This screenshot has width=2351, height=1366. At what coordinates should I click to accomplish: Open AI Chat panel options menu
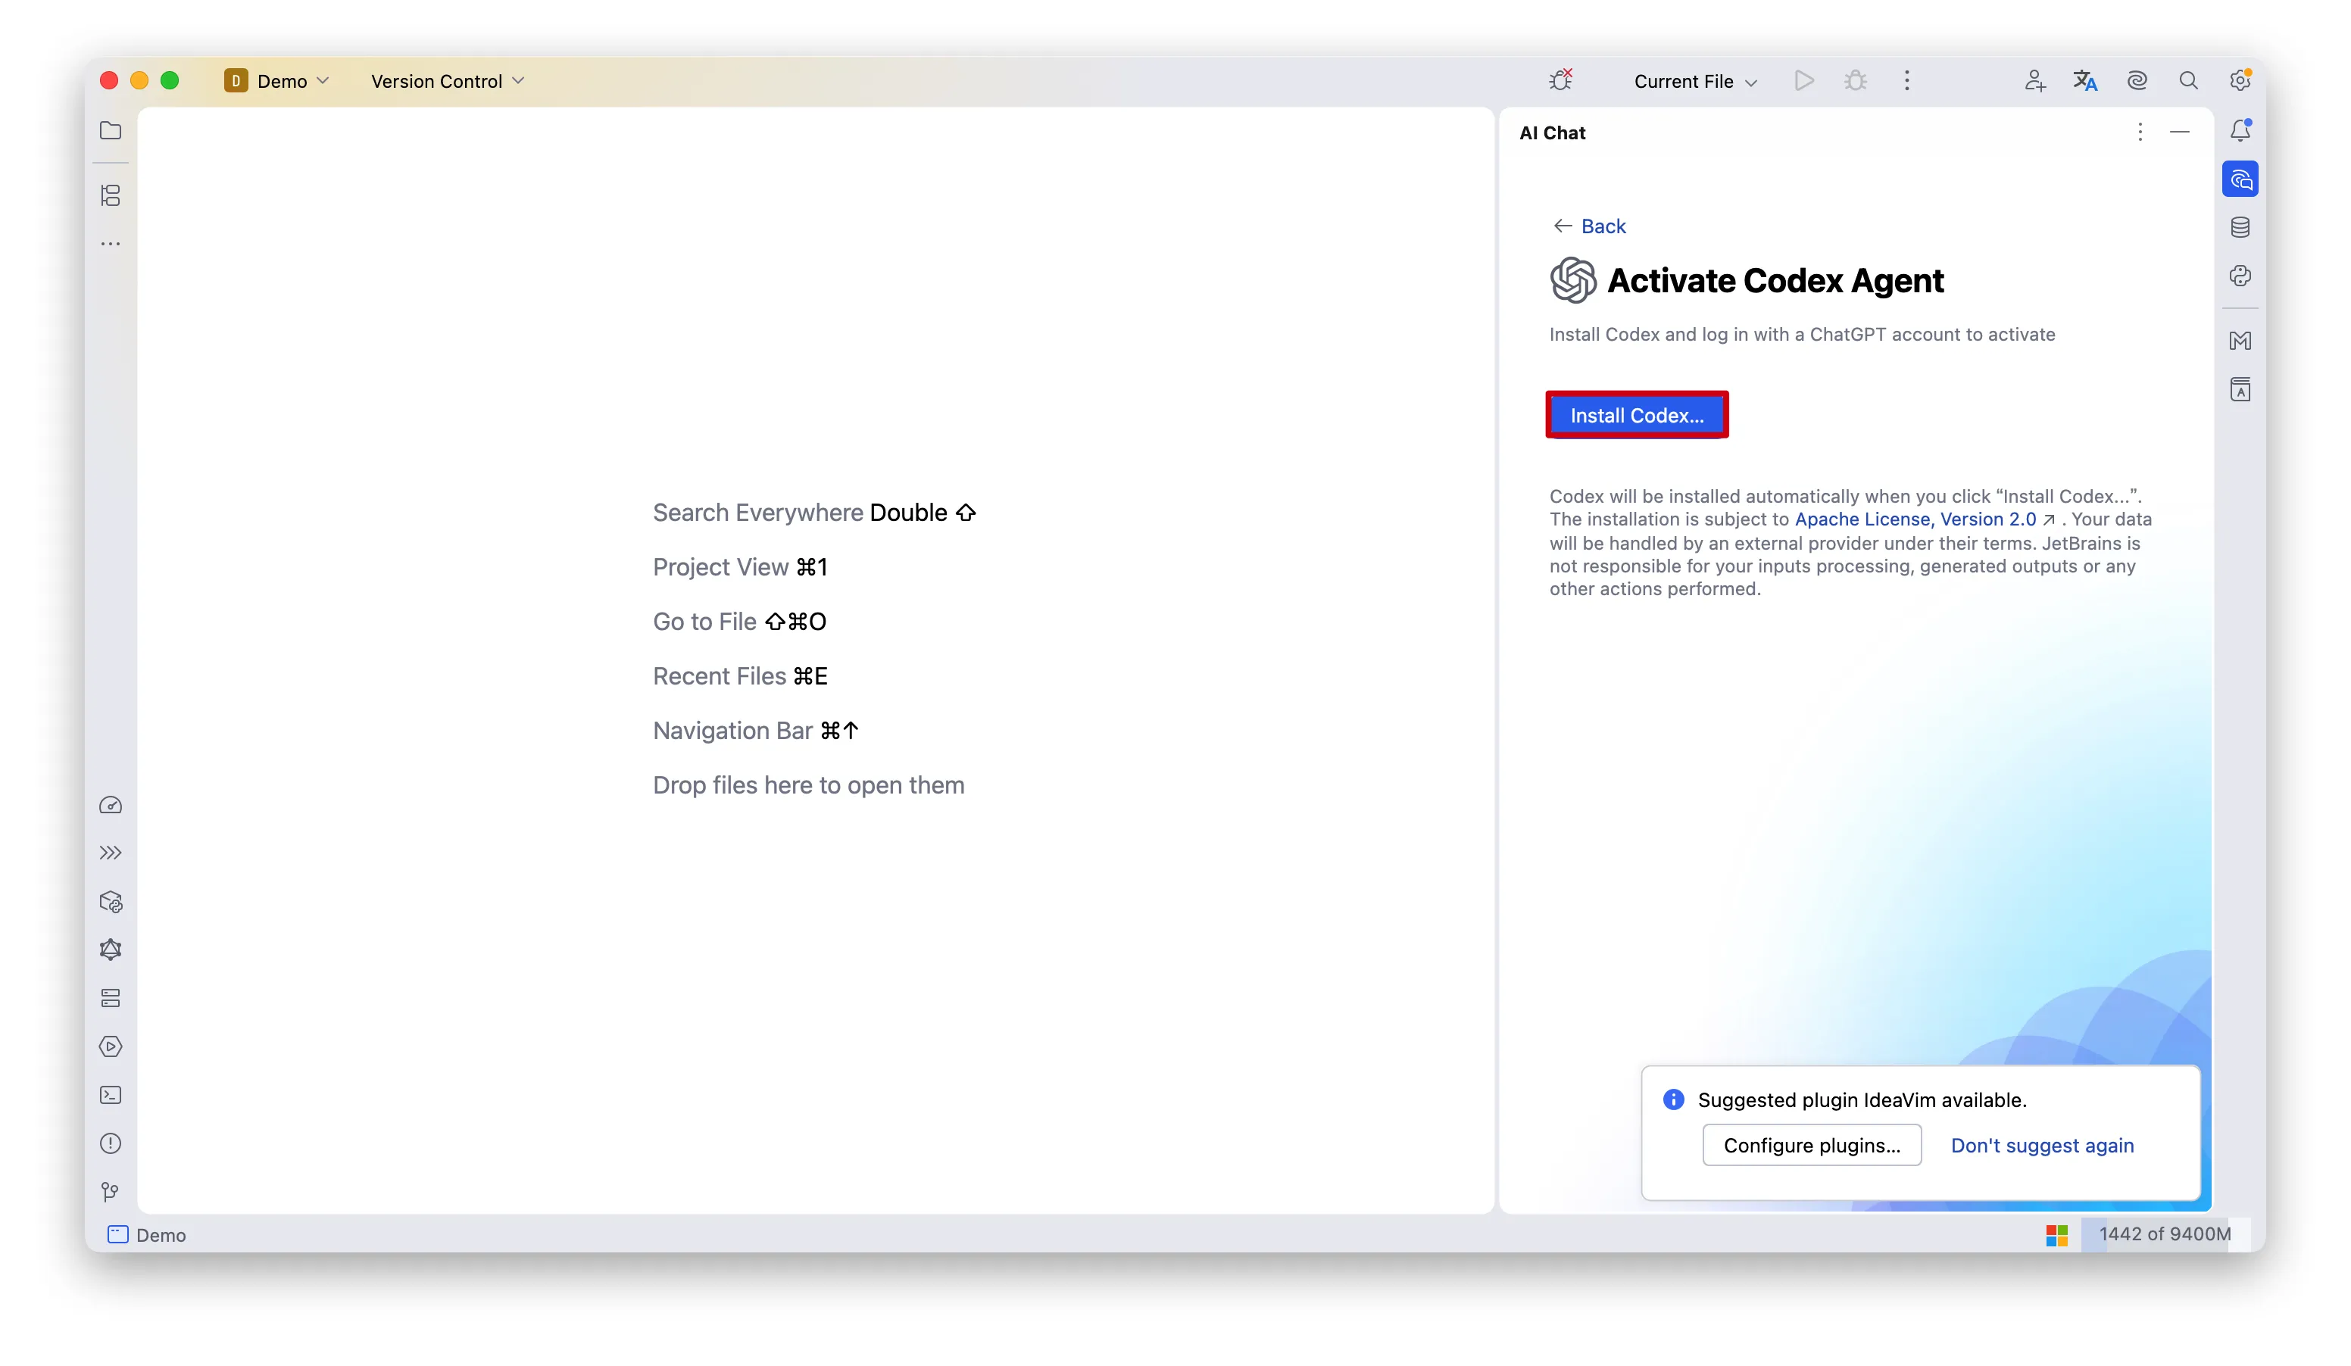coord(2140,133)
